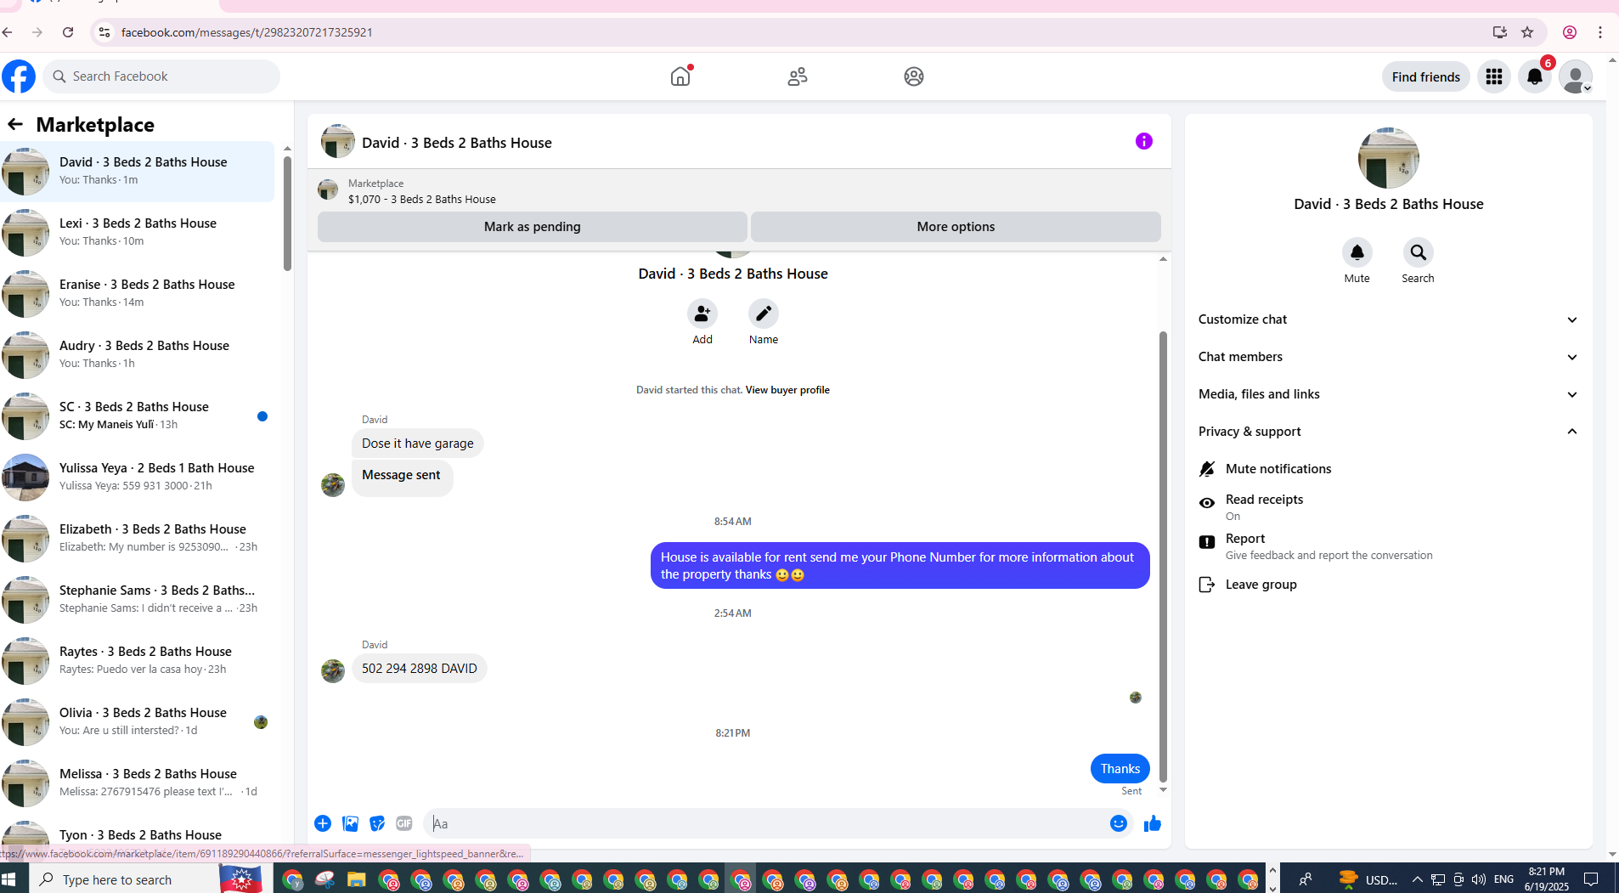Click the Report icon in Privacy & support
The image size is (1619, 893).
(1206, 542)
